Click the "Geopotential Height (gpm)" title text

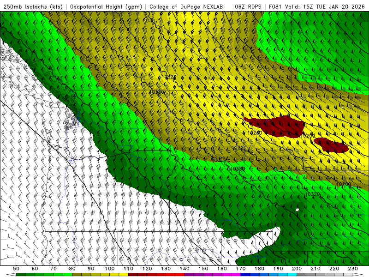click(x=106, y=6)
